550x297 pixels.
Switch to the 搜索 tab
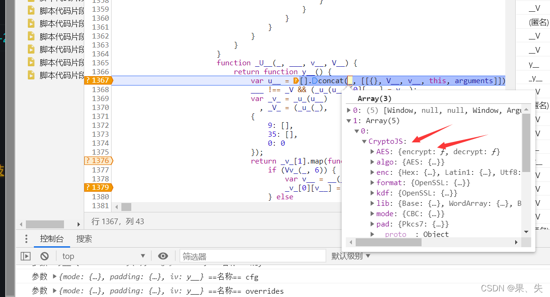click(84, 239)
